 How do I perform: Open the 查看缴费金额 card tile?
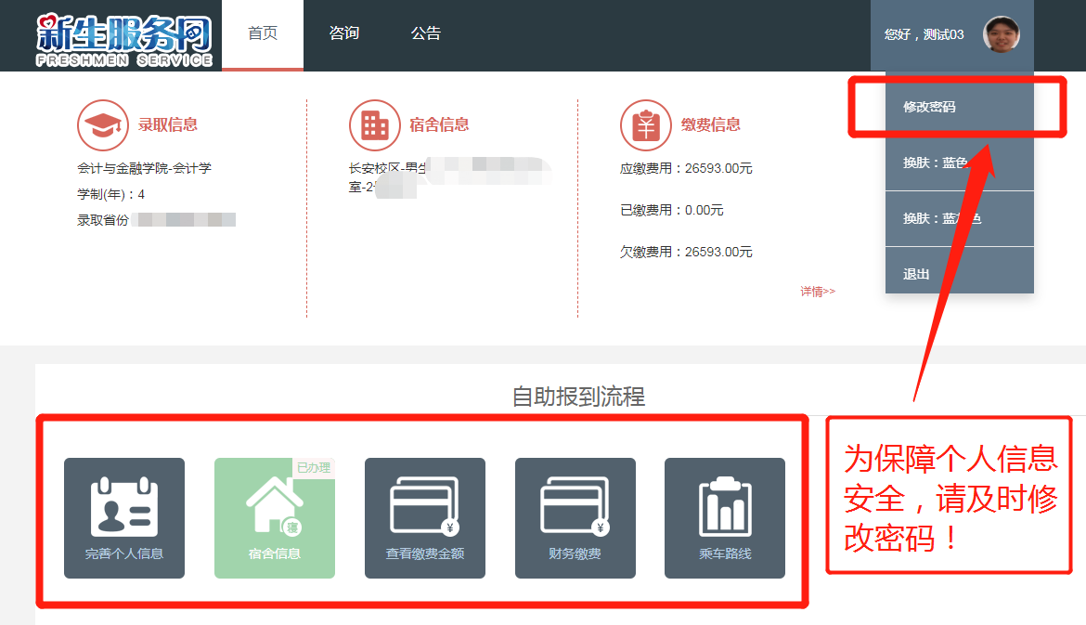(x=424, y=518)
